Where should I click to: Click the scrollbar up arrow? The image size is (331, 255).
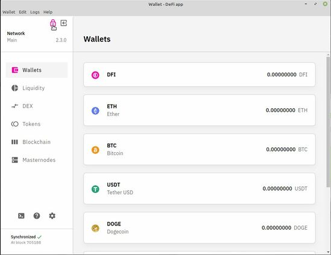(328, 55)
